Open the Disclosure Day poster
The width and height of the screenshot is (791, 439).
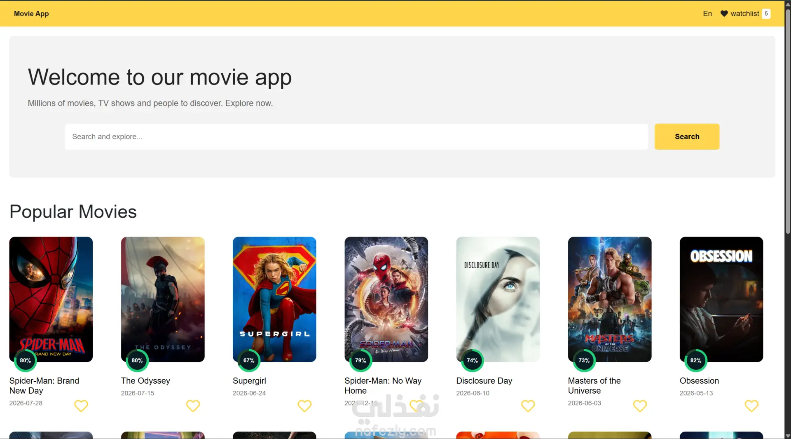(x=498, y=299)
